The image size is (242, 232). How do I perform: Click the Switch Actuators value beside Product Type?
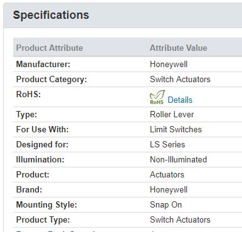click(x=180, y=219)
